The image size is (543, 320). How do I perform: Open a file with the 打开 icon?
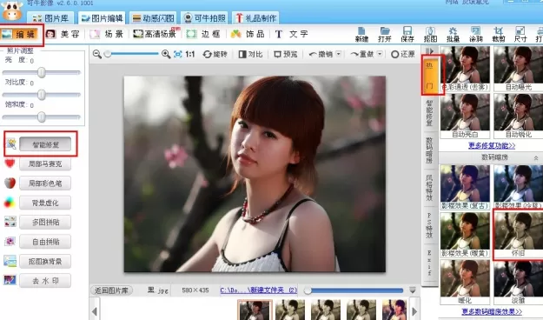[385, 34]
